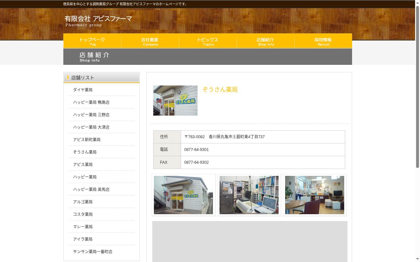The width and height of the screenshot is (420, 262).
Task: Enlarge the dispensing counter computer photo
Action: click(x=249, y=195)
